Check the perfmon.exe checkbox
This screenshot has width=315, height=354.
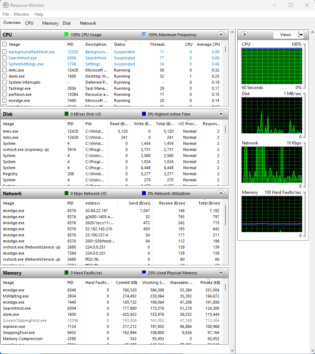5,94
